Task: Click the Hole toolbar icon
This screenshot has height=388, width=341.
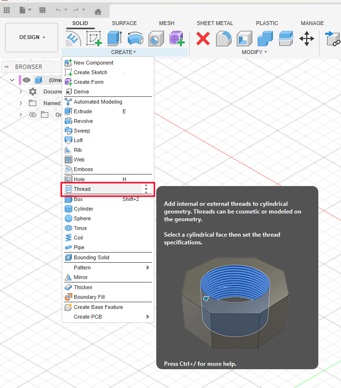Action: 156,39
